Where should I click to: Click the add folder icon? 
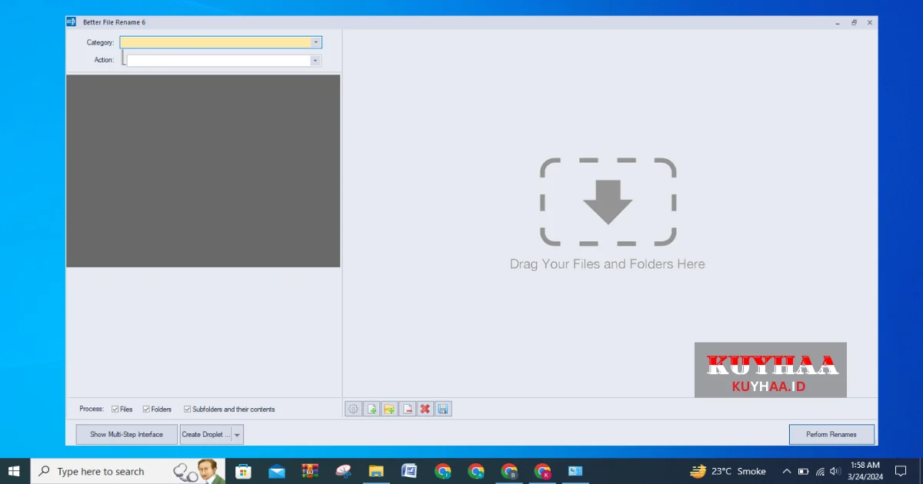click(x=389, y=409)
